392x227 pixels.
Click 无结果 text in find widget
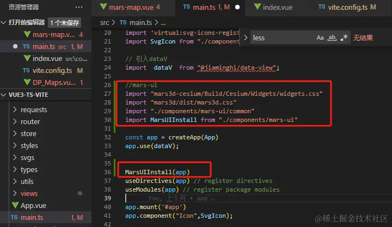363,38
